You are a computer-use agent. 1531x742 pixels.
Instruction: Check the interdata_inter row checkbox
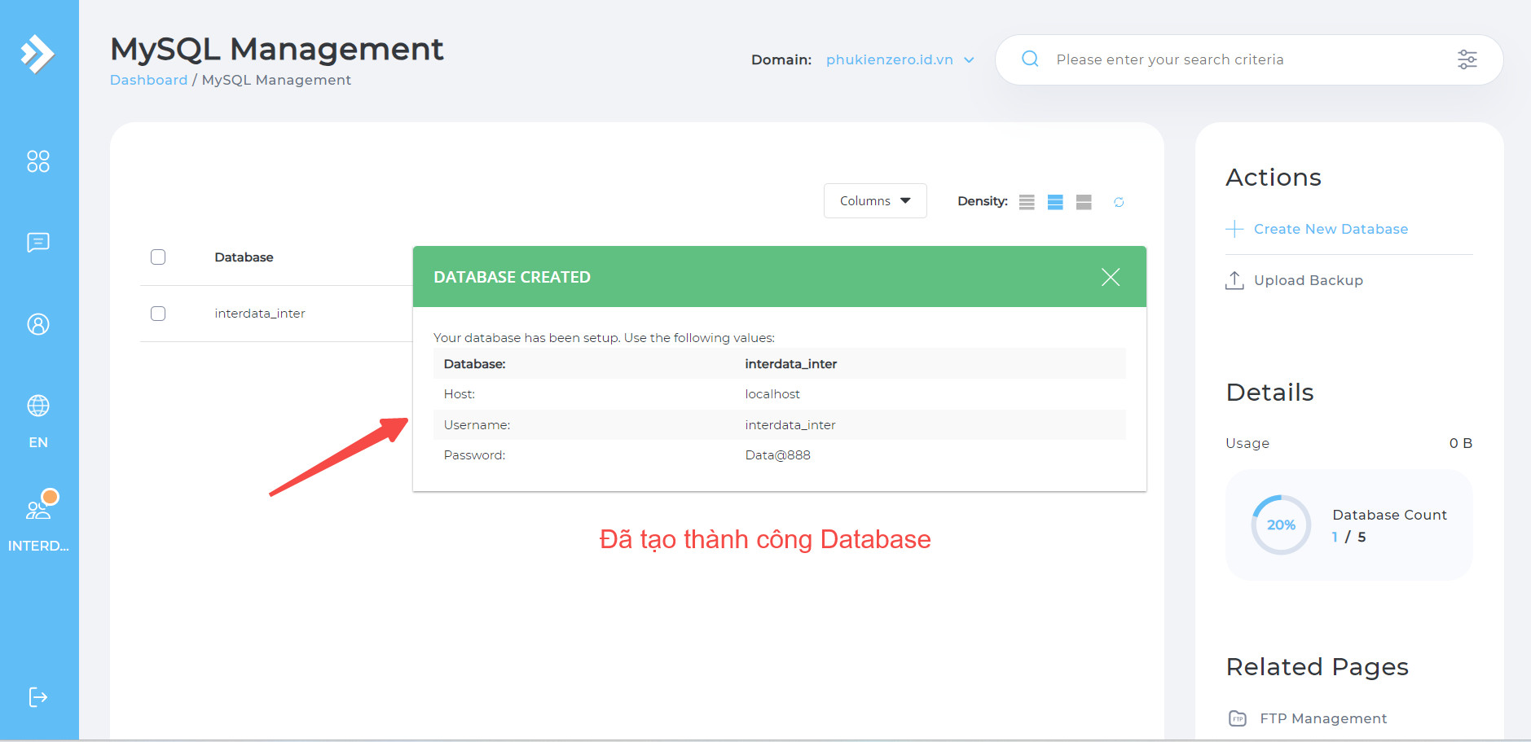coord(158,314)
